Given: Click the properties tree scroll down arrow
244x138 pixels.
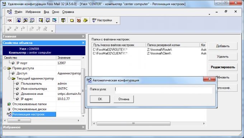Looking at the screenshot, I should pos(83,116).
